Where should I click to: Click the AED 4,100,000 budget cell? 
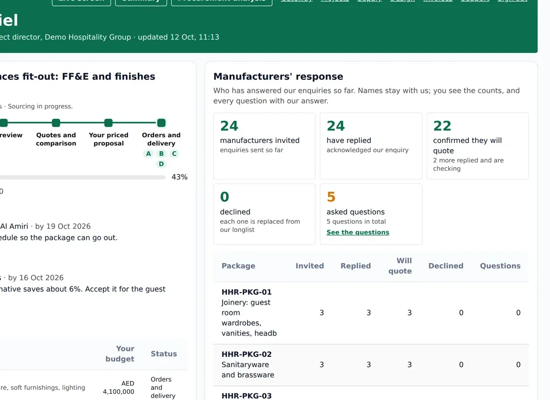pyautogui.click(x=119, y=387)
